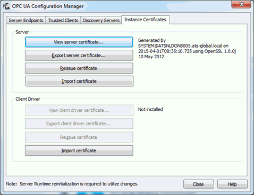254x195 pixels.
Task: Click the 'Not installed' client driver status
Action: tap(150, 109)
